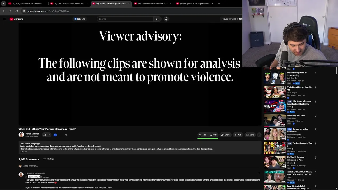338x190 pixels.
Task: Open a new browser tab
Action: coord(219,4)
